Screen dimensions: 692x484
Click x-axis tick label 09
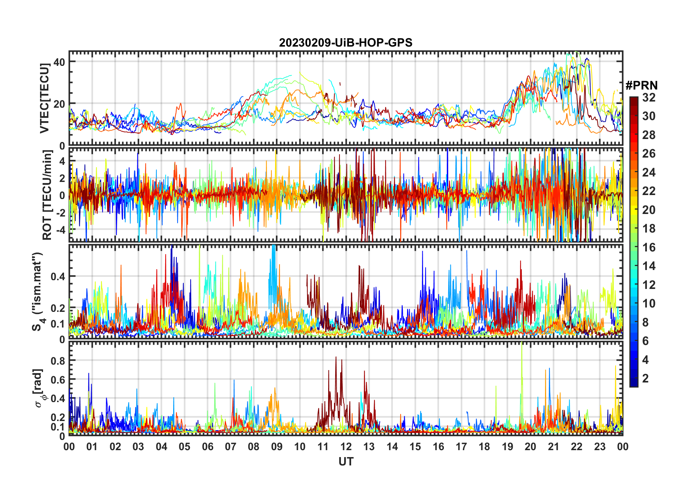tap(277, 447)
